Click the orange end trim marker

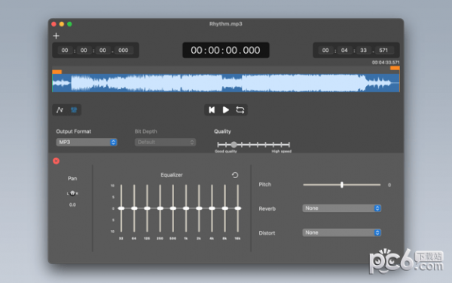click(395, 68)
